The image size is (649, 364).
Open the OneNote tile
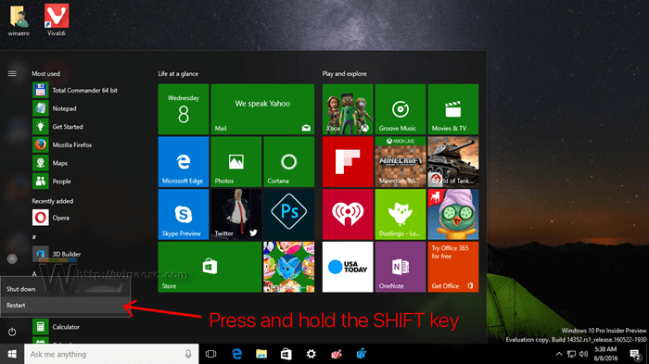(x=401, y=267)
